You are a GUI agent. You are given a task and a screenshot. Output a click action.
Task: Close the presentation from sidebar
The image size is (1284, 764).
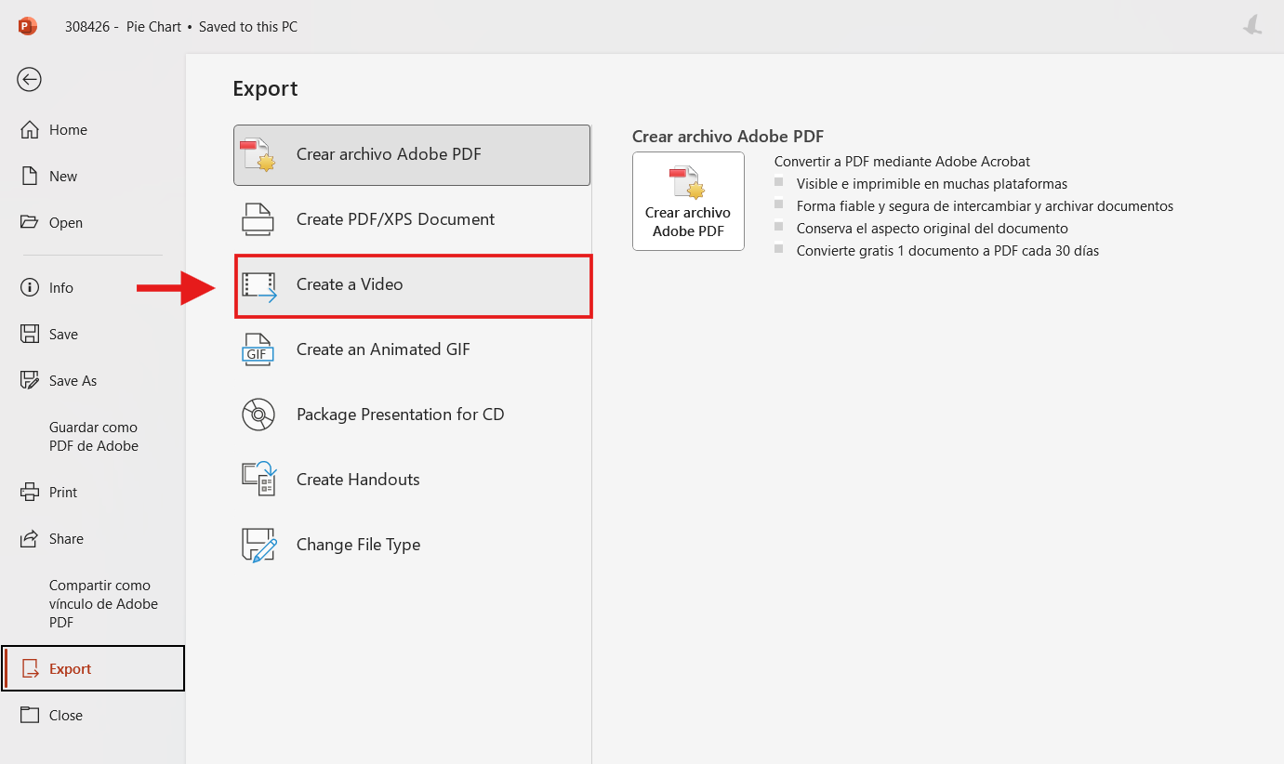[65, 716]
